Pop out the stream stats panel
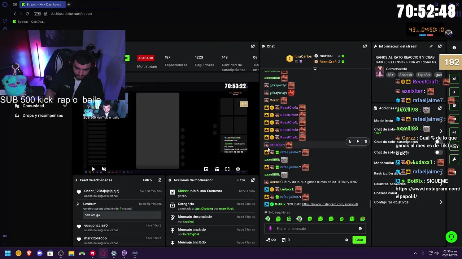The height and width of the screenshot is (259, 462). point(253,46)
